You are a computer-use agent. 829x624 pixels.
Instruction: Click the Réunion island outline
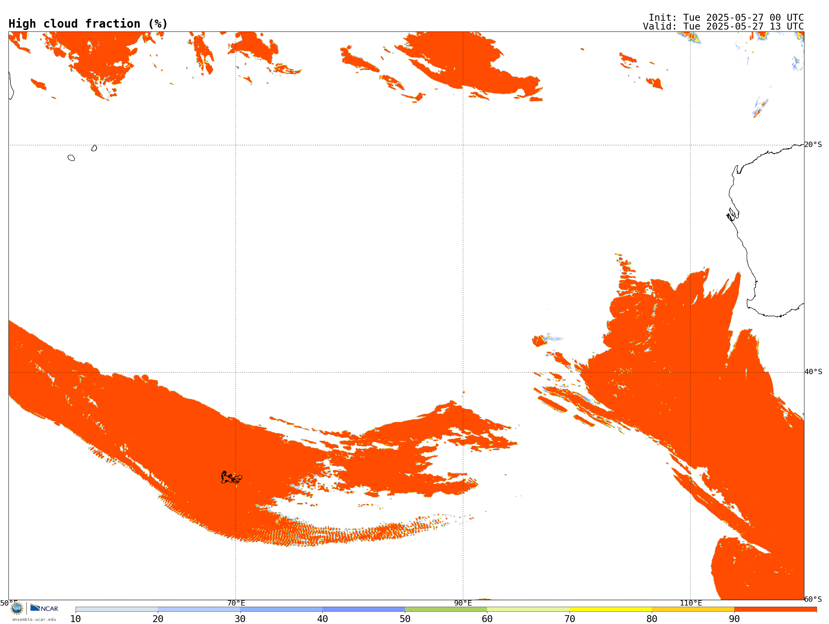point(71,158)
